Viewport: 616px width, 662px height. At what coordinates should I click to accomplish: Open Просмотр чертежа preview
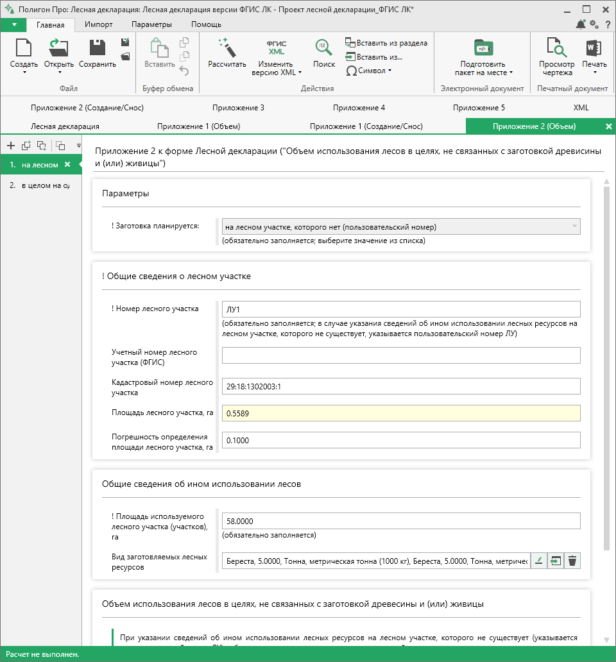click(557, 47)
